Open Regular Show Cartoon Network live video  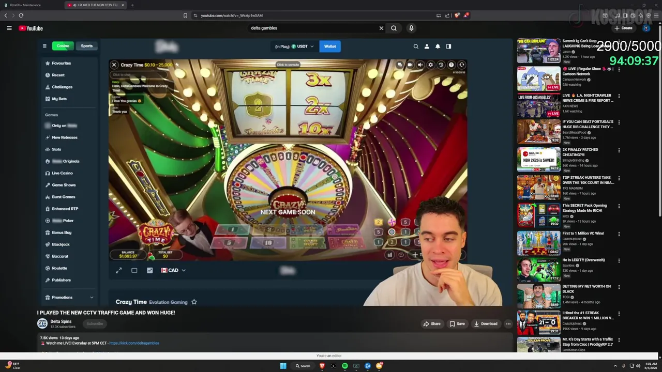pos(538,79)
